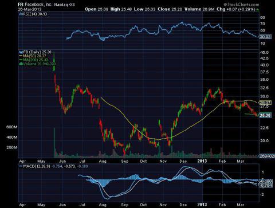The height and width of the screenshot is (208, 275).
Task: Click the MACD(12,26,9) indicator label
Action: click(37, 166)
